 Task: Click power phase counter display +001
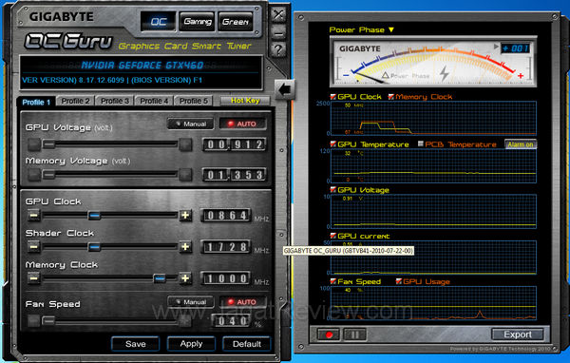(516, 48)
